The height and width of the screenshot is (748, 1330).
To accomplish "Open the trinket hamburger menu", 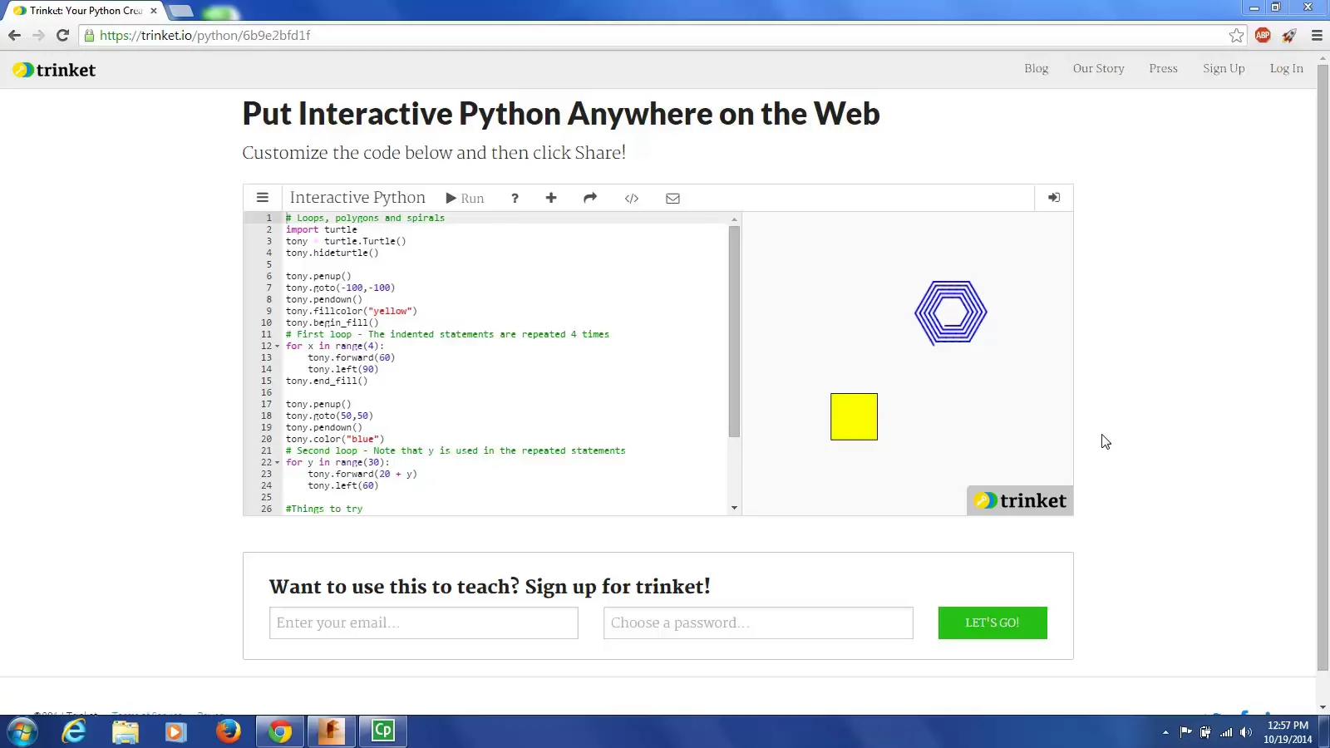I will [x=263, y=198].
